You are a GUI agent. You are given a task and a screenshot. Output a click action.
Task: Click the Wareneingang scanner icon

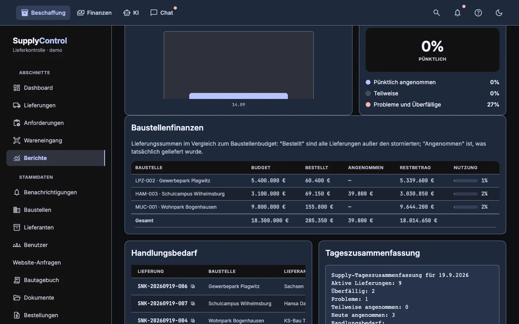click(x=17, y=140)
